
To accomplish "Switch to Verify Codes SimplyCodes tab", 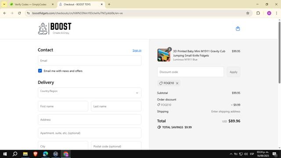I will click(30, 4).
